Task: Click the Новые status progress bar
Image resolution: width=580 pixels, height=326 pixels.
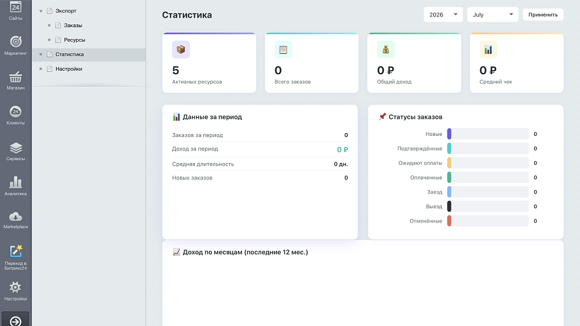Action: (x=488, y=134)
